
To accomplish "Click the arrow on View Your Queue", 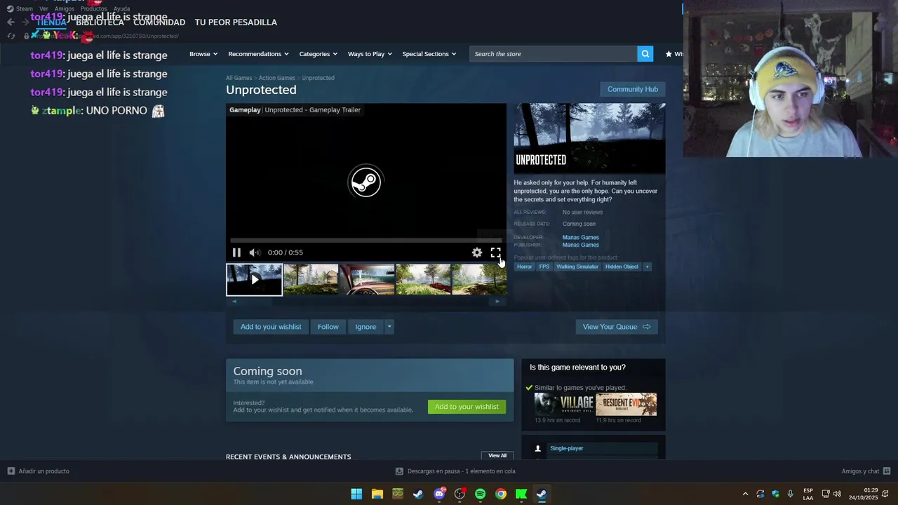I will coord(646,327).
